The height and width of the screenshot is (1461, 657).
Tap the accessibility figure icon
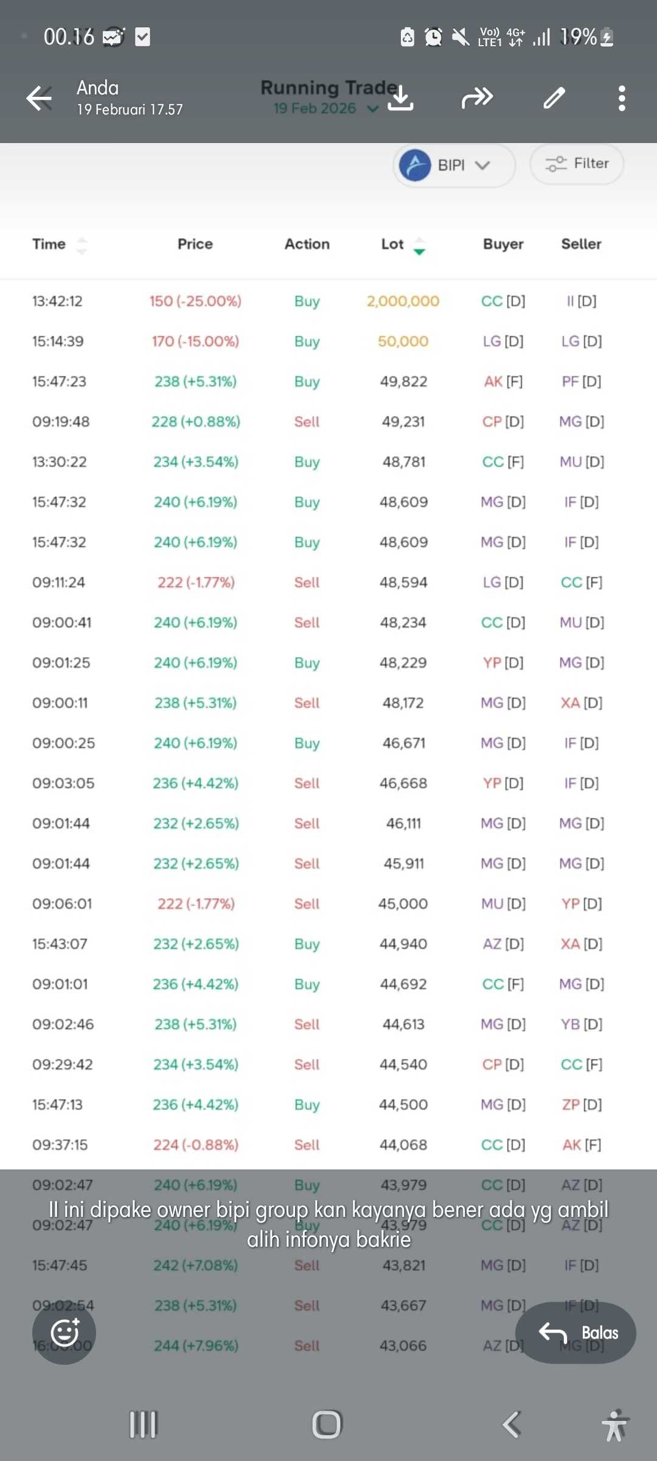tap(614, 1425)
